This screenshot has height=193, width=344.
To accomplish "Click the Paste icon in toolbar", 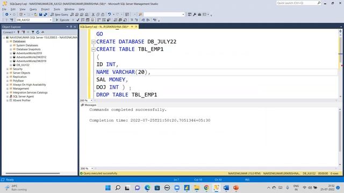I will [103, 14].
